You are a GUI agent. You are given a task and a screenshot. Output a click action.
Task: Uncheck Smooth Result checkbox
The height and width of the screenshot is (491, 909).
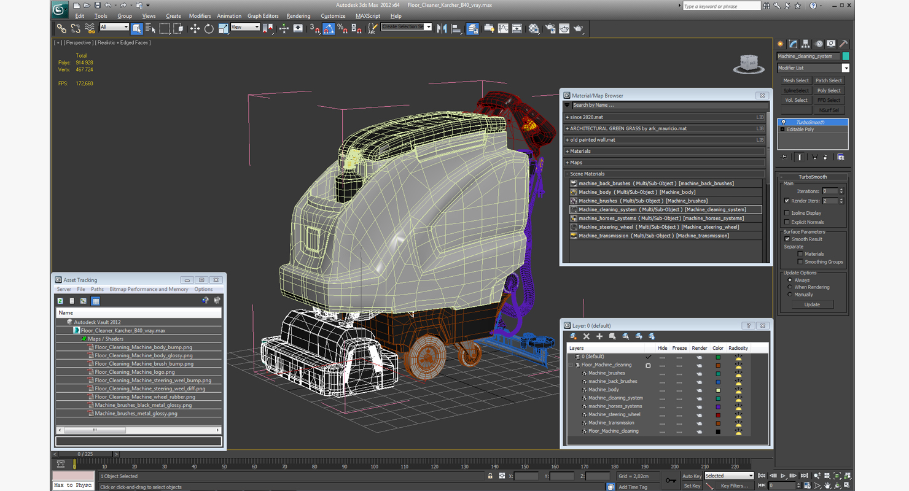(787, 239)
